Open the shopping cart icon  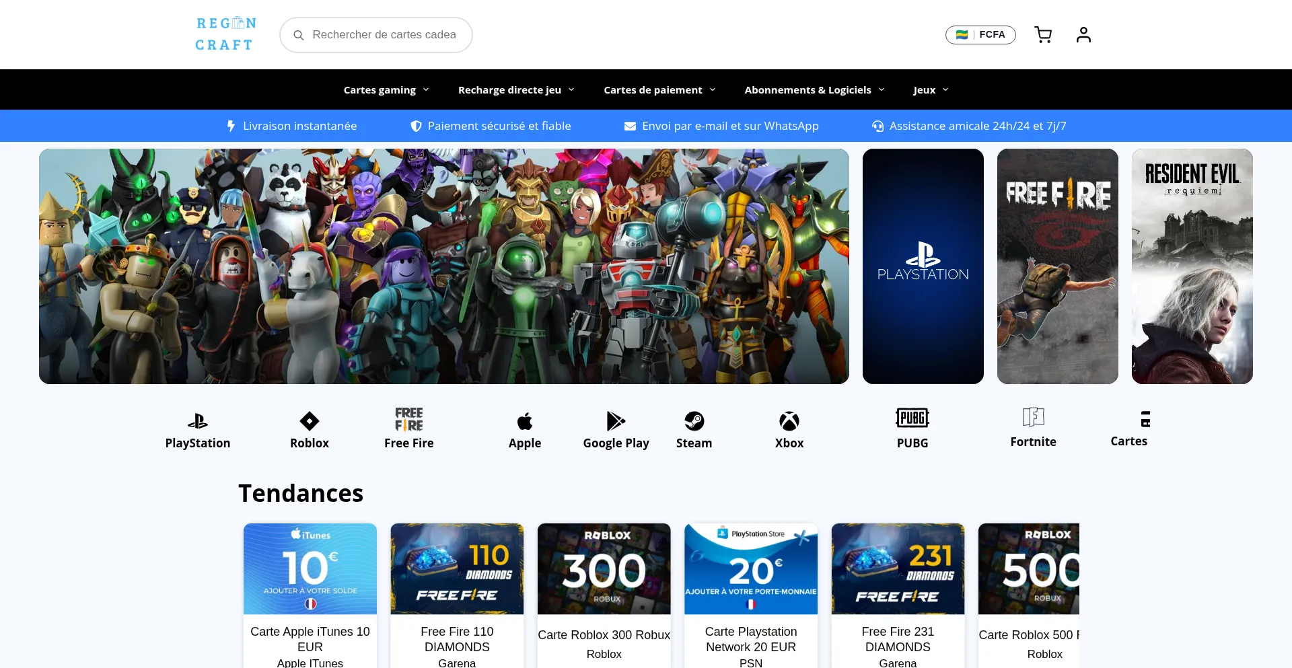pos(1043,35)
